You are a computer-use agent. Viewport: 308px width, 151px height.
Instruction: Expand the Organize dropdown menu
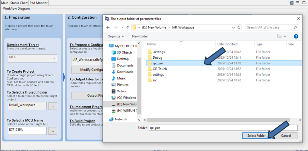pos(116,36)
